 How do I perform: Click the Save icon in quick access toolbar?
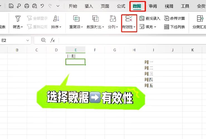coord(11,6)
